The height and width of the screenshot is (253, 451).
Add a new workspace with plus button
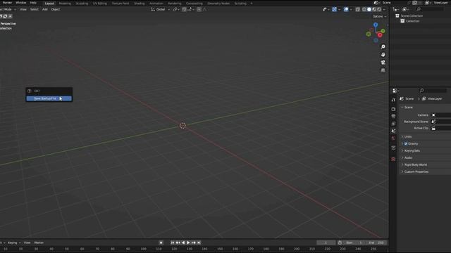point(252,4)
